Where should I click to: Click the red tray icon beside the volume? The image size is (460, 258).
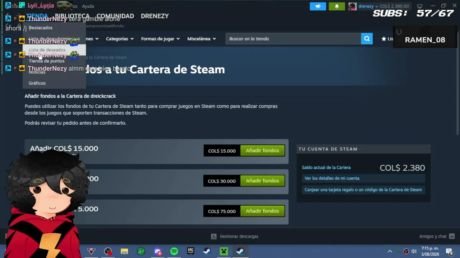pyautogui.click(x=406, y=251)
